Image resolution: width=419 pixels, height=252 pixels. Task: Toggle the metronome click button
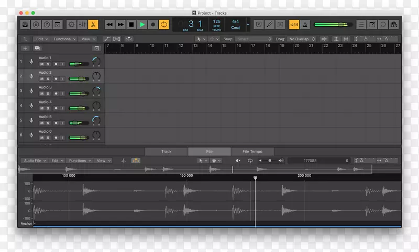click(305, 25)
